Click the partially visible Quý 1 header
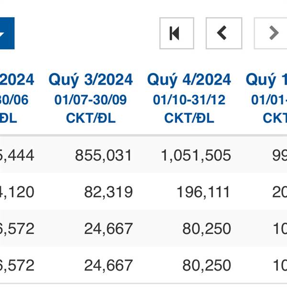 click(x=266, y=79)
